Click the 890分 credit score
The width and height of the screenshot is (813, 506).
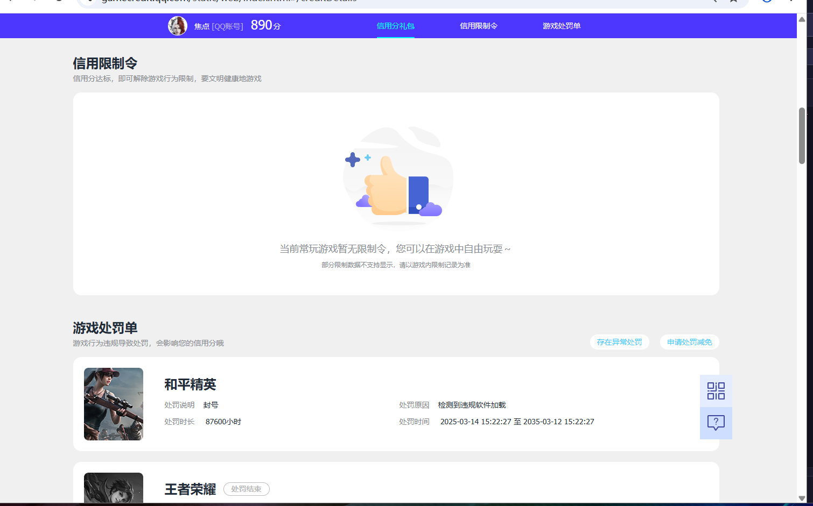coord(265,25)
